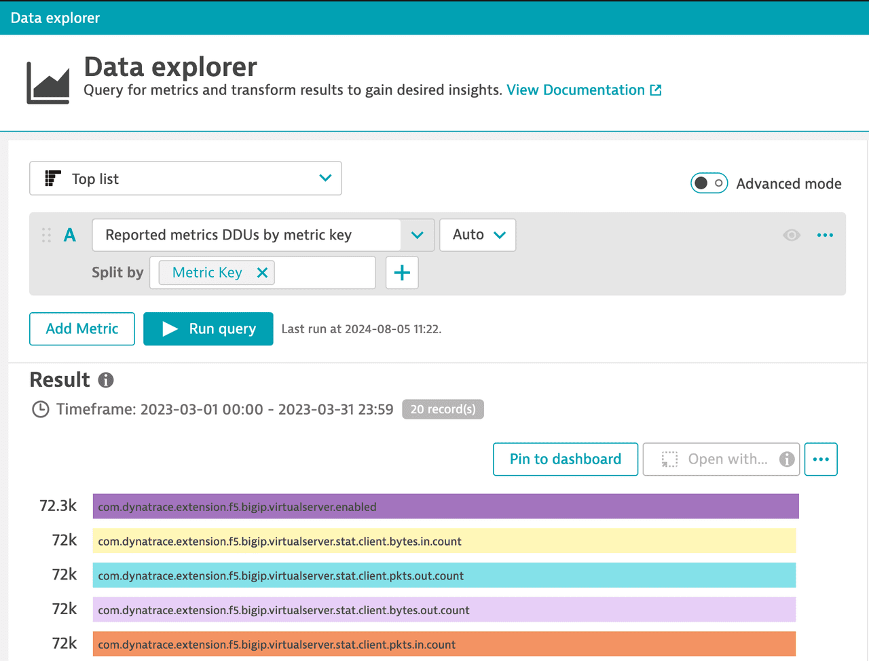Click the Open with... button

721,459
